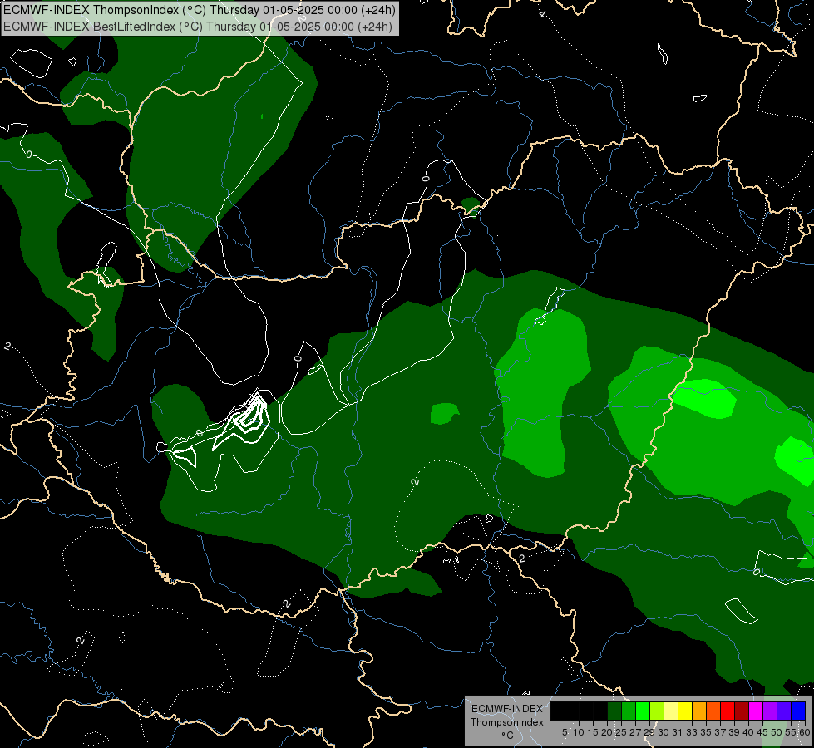Click the legend tick value 55
The height and width of the screenshot is (748, 814).
pos(791,732)
